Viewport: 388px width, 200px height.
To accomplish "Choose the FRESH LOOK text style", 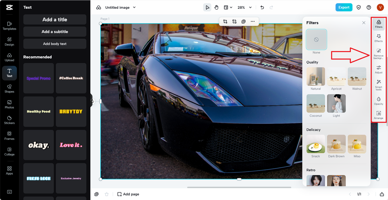I will (38, 178).
